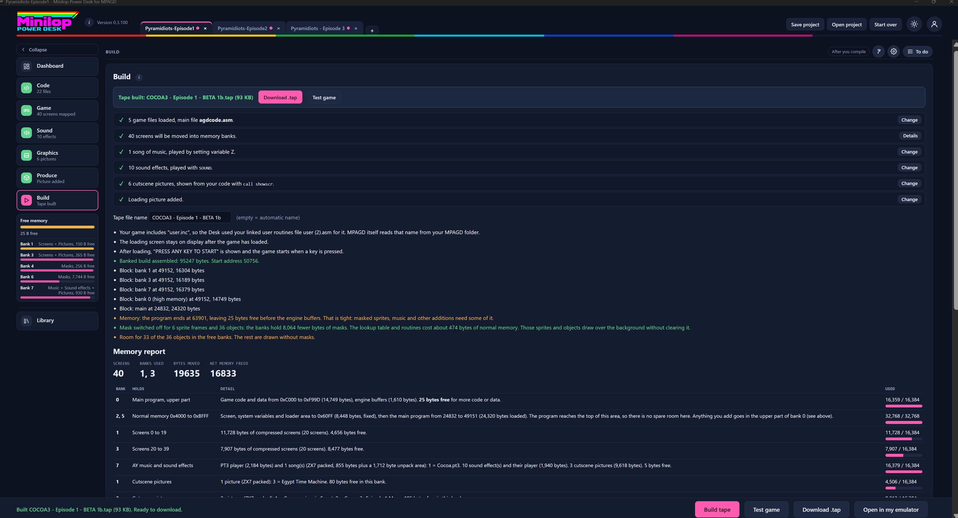
Task: Close the Pyramidiots - Episode 3 tab
Action: 355,28
